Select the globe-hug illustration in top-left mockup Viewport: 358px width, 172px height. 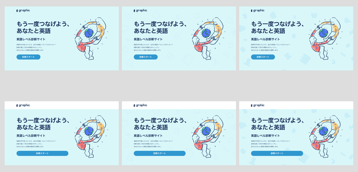point(90,39)
